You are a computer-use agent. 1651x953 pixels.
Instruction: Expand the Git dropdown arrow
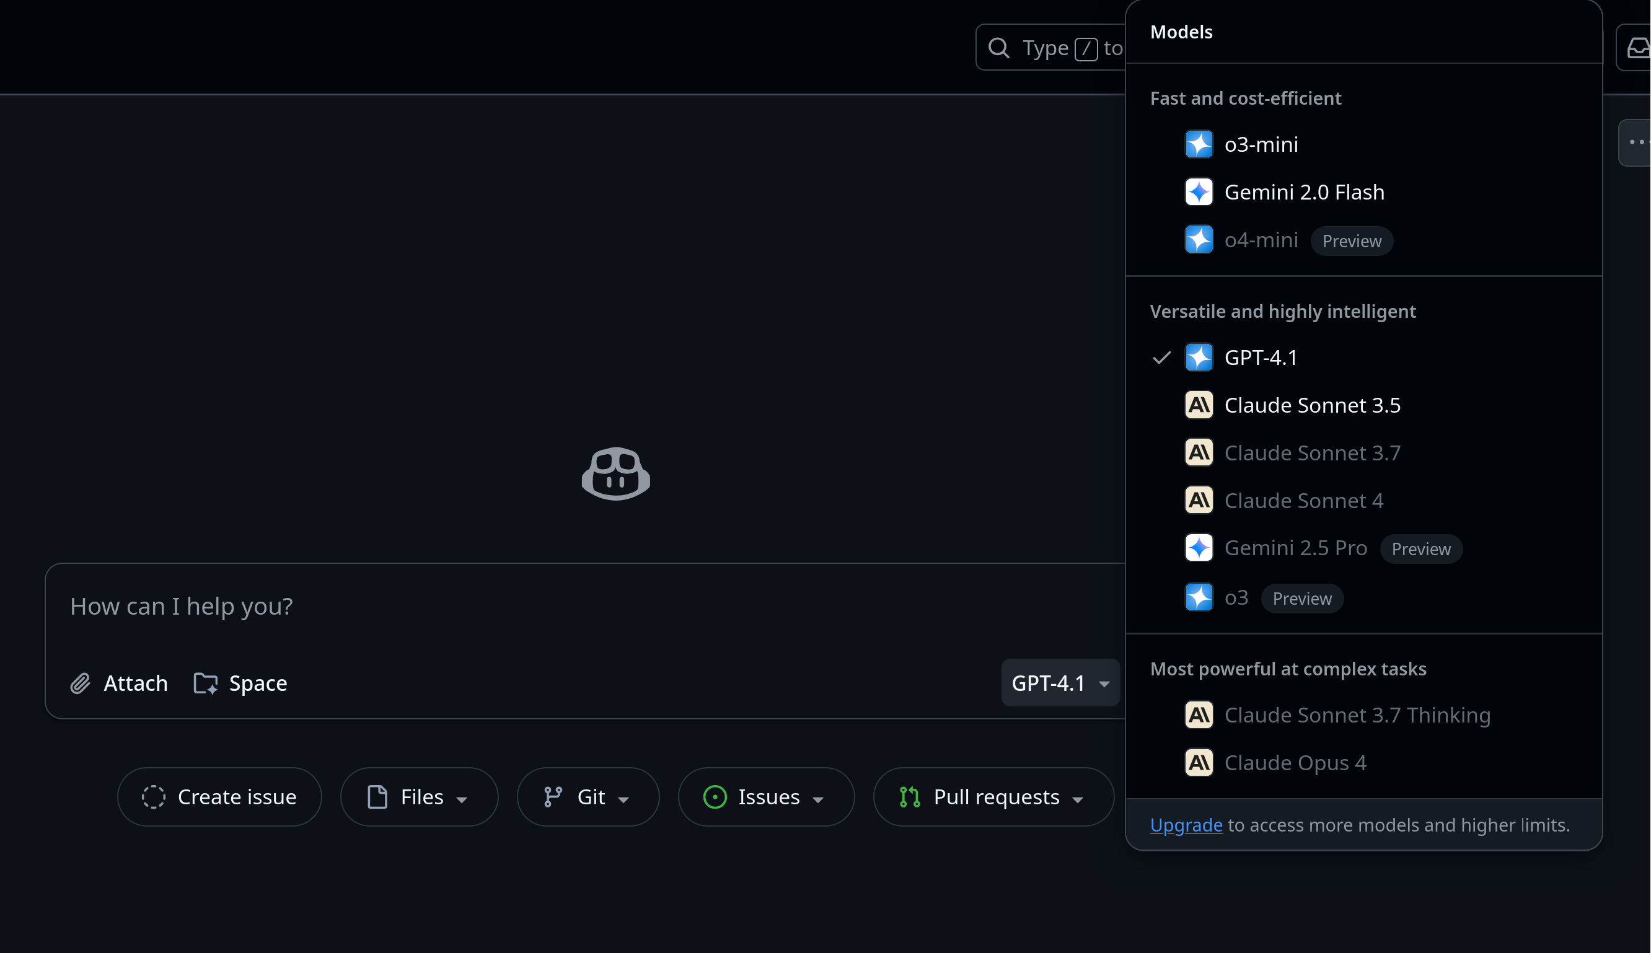coord(623,800)
